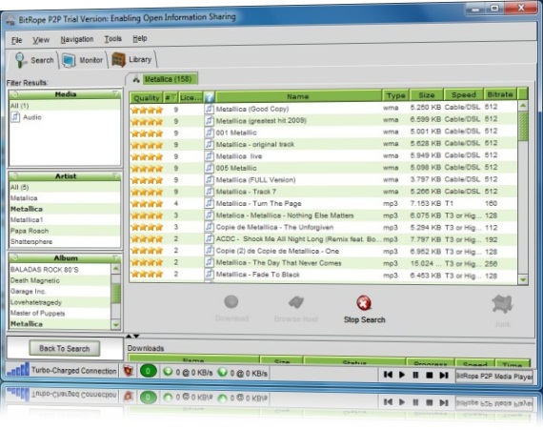Collapse the Album filter panel

115,257
